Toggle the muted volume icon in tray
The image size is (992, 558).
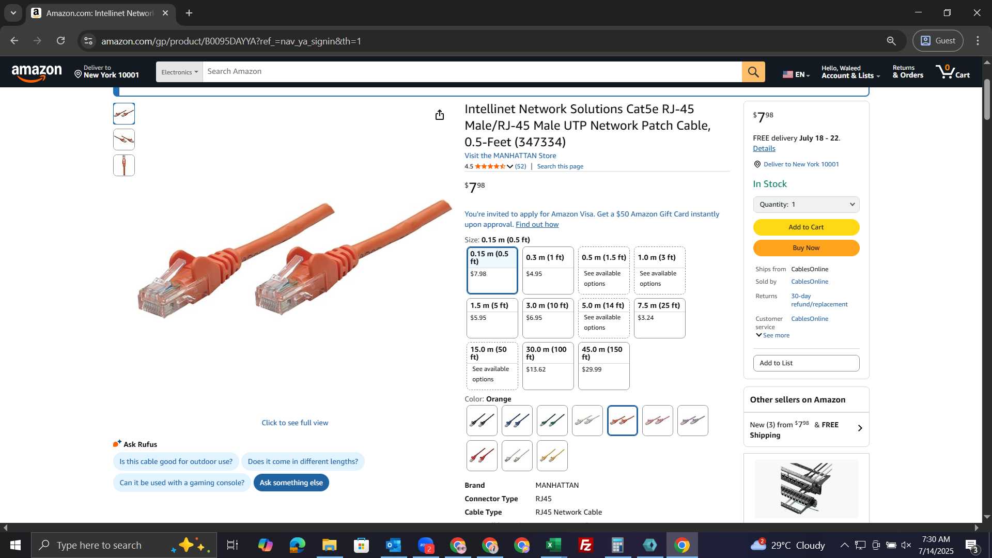(x=906, y=545)
